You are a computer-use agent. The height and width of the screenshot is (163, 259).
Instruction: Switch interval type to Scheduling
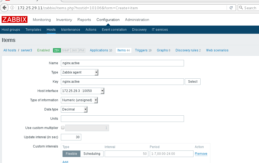92,154
